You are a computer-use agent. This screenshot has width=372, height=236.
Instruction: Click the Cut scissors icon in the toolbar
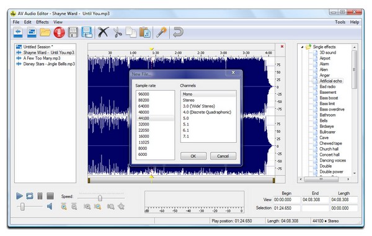(x=117, y=32)
